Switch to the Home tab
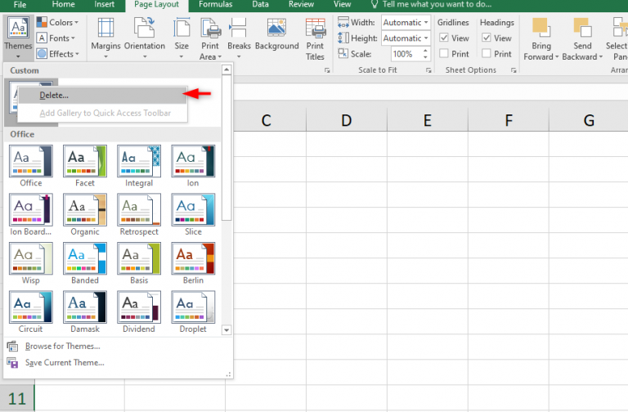Viewport: 628px width, 412px height. tap(63, 5)
